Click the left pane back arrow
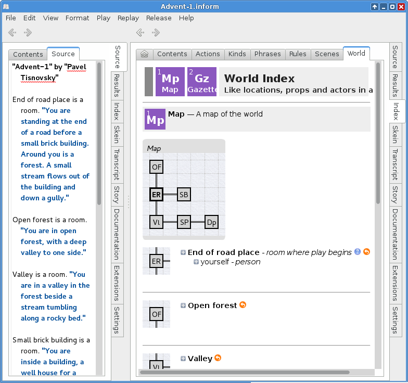 12,33
